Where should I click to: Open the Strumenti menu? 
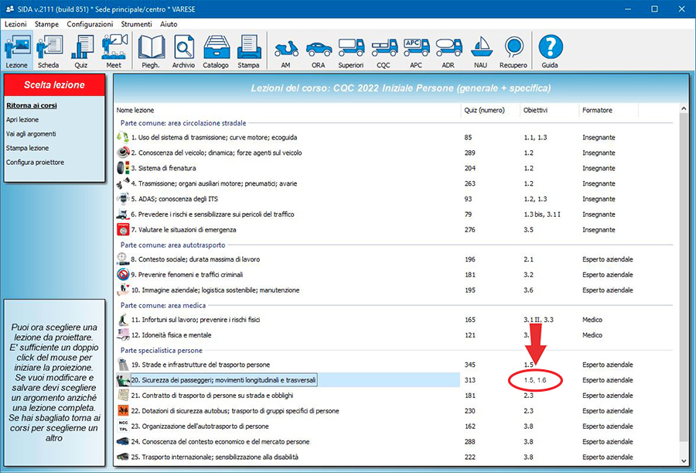click(136, 24)
